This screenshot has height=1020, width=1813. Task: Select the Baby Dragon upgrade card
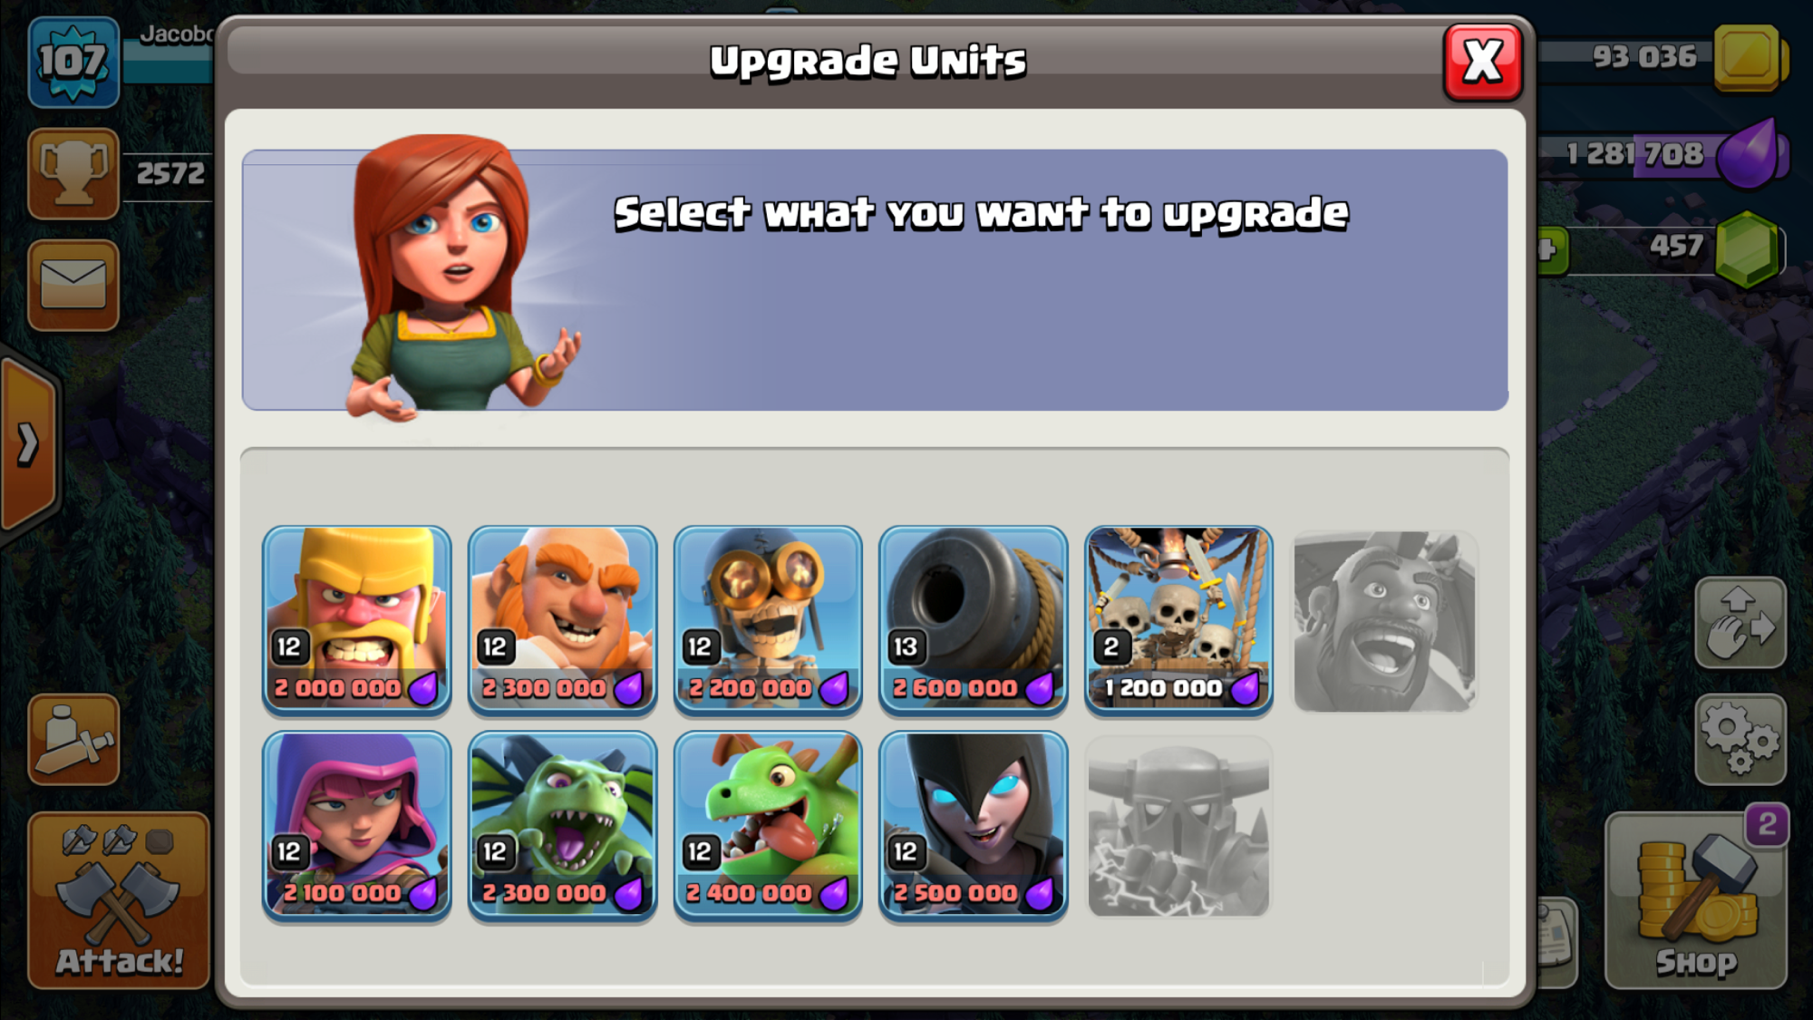tap(768, 826)
